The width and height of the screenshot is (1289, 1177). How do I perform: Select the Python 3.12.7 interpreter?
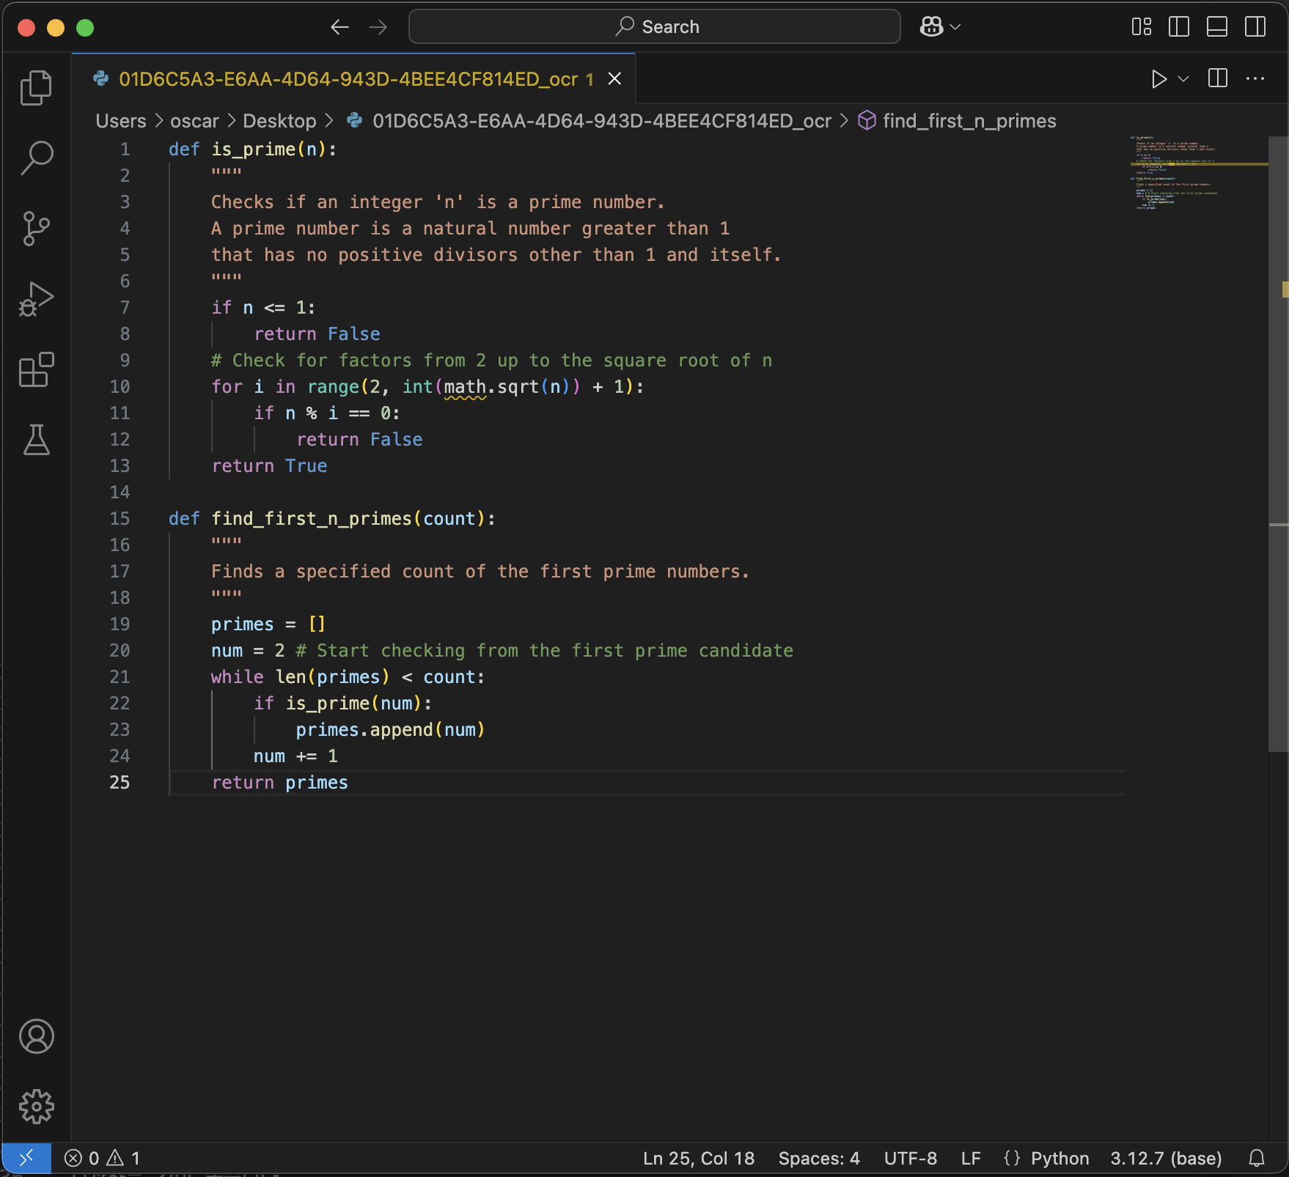1166,1158
